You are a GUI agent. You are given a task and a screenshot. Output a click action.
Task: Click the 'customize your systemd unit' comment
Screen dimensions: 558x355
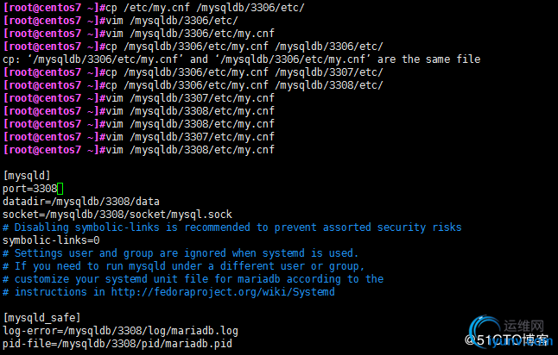click(x=193, y=279)
